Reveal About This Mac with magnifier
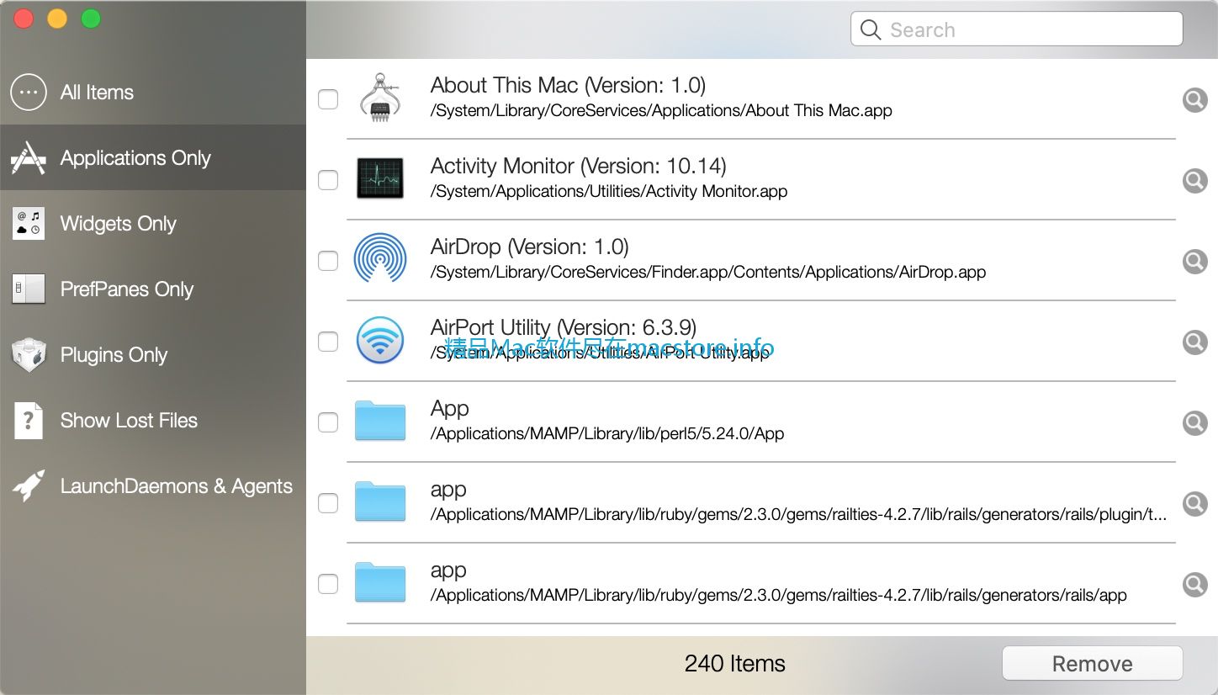Viewport: 1218px width, 695px height. (1195, 100)
